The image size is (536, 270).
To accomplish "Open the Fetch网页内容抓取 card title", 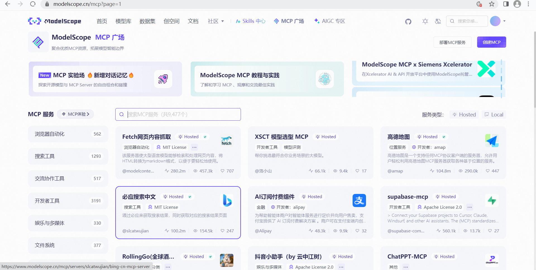I will point(147,137).
